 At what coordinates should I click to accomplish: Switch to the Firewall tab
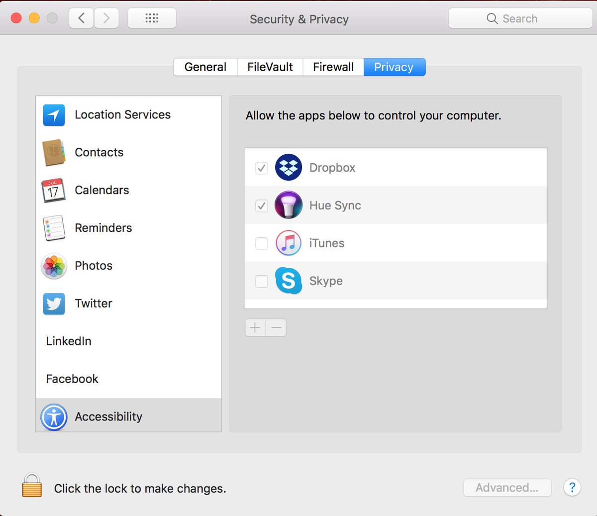click(x=333, y=67)
